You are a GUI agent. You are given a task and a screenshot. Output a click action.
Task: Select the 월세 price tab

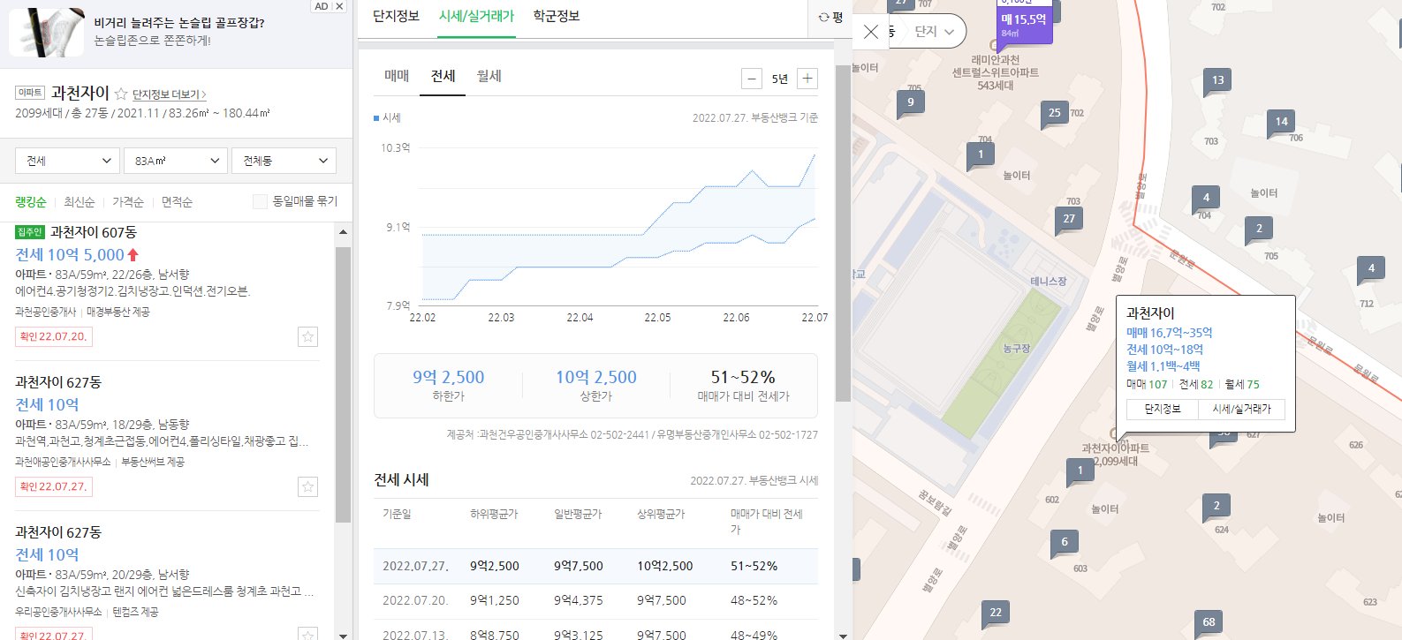coord(489,76)
